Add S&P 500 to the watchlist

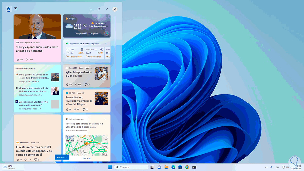[82, 49]
